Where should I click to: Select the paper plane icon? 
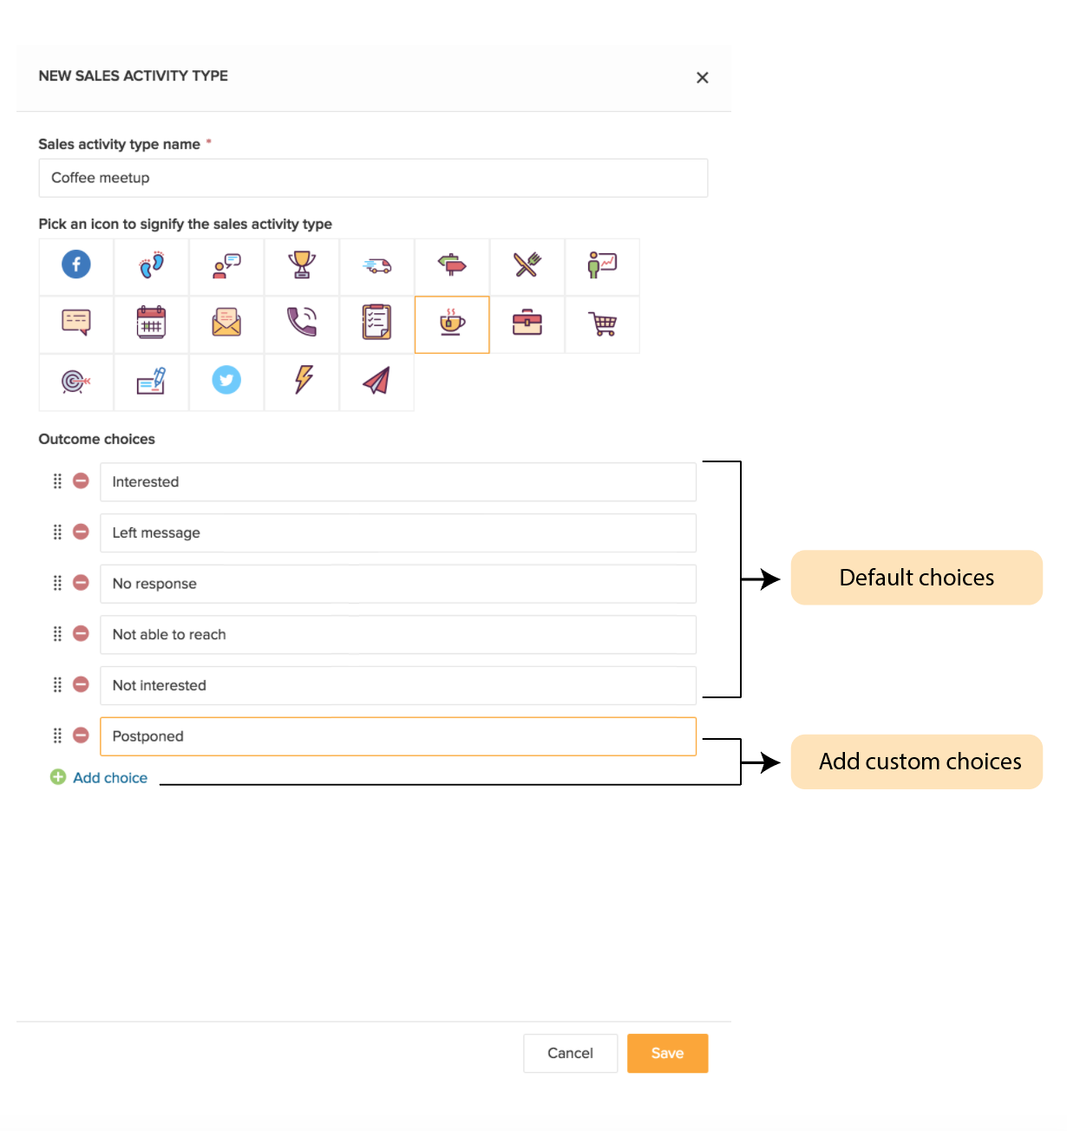pyautogui.click(x=376, y=380)
